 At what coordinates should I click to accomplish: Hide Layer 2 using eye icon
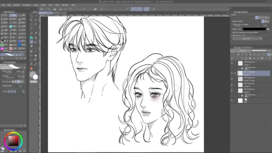tap(232, 91)
